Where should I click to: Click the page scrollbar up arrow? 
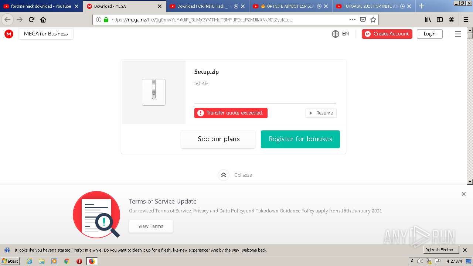click(470, 30)
